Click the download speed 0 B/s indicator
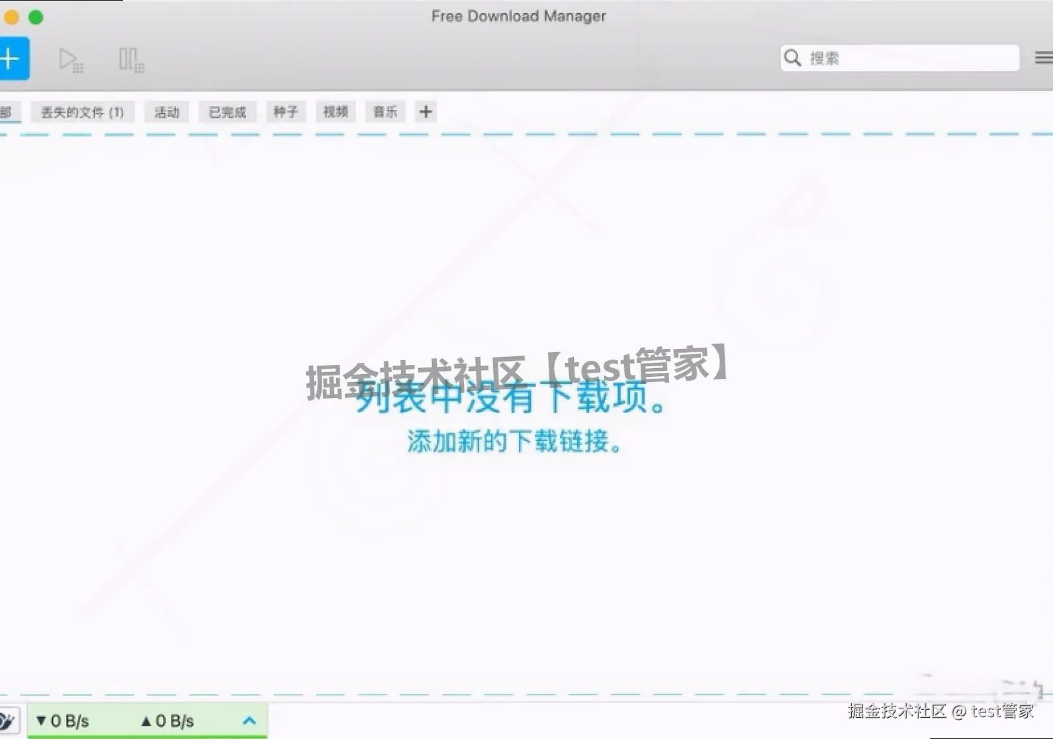1053x739 pixels. 63,720
